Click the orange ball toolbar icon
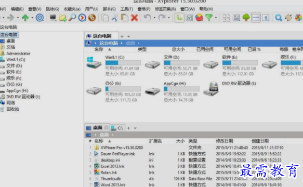The width and height of the screenshot is (303, 187). pyautogui.click(x=92, y=18)
